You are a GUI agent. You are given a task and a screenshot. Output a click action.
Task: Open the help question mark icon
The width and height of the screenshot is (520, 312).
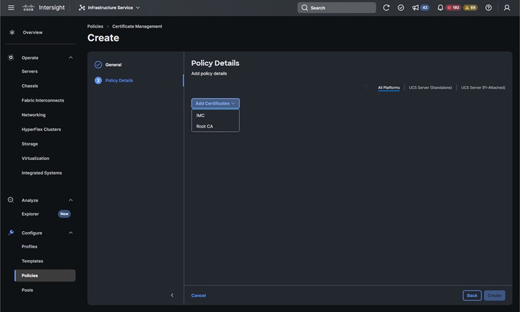[x=489, y=8]
